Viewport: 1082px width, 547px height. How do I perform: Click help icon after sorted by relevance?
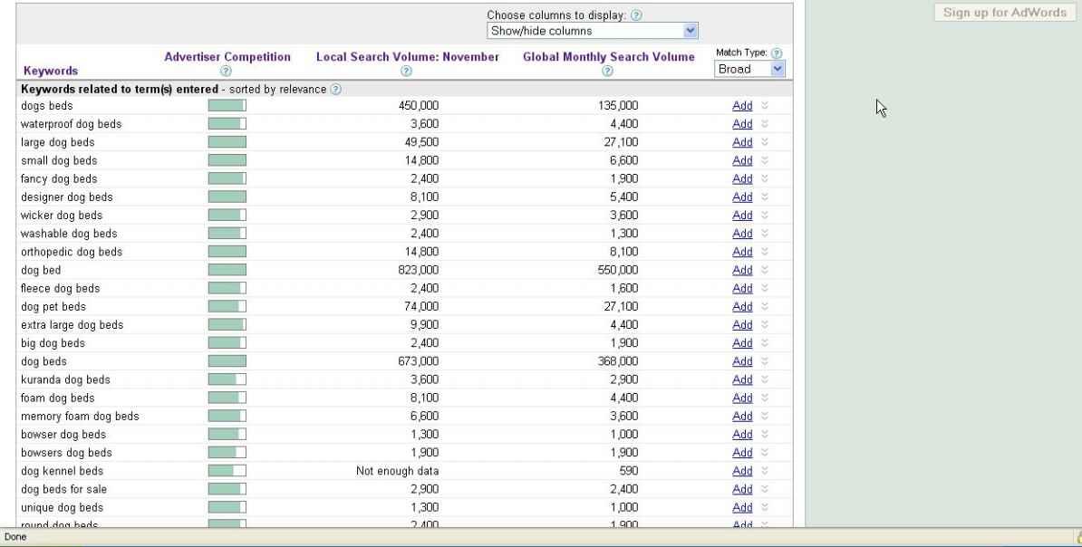coord(336,90)
